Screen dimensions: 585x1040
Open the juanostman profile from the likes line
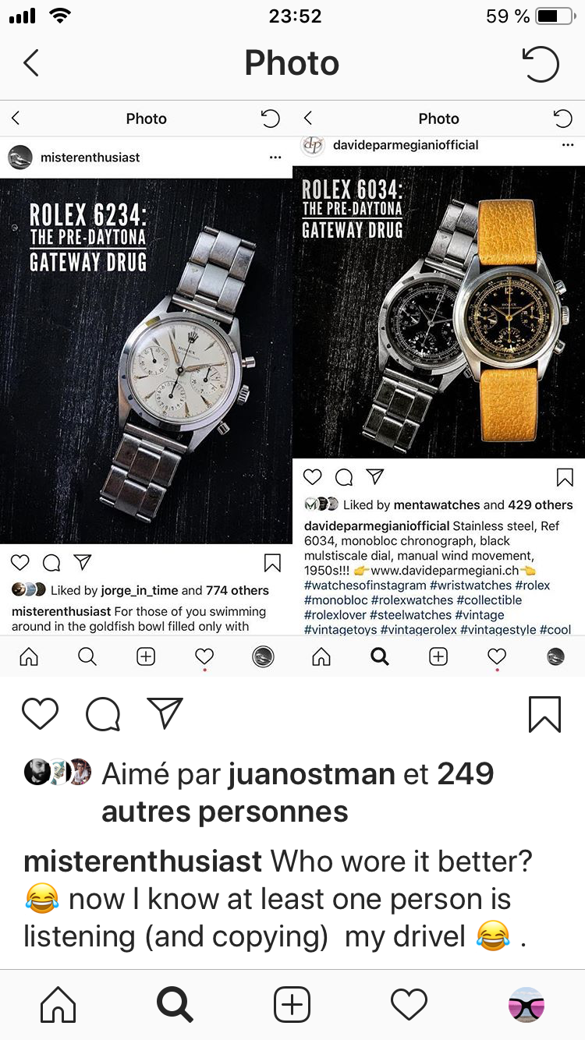click(311, 774)
